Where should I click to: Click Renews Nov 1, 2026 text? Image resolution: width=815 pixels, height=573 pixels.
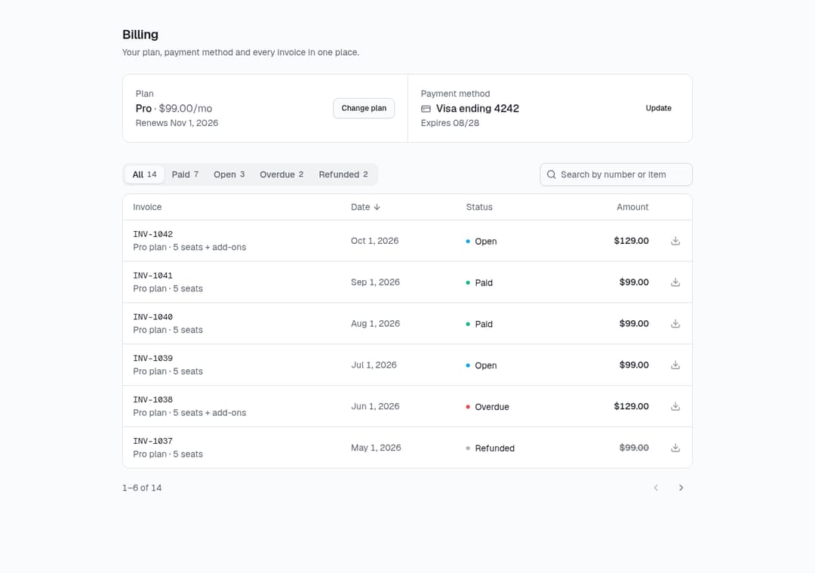point(177,123)
